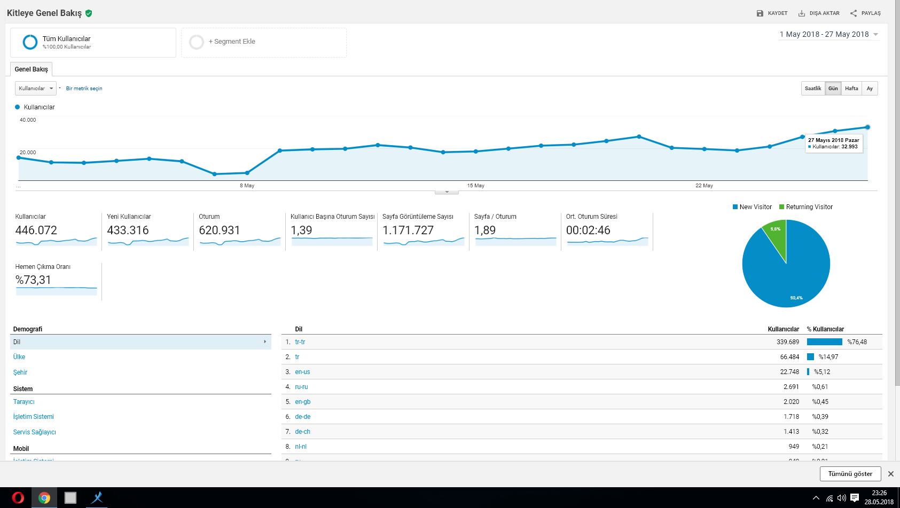This screenshot has height=508, width=900.
Task: Click the Tüm Kullanıcılar segment circle icon
Action: coord(30,42)
